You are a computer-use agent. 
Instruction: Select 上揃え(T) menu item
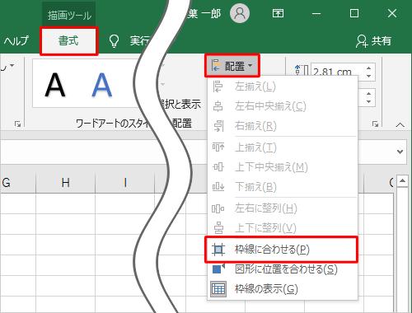283,147
